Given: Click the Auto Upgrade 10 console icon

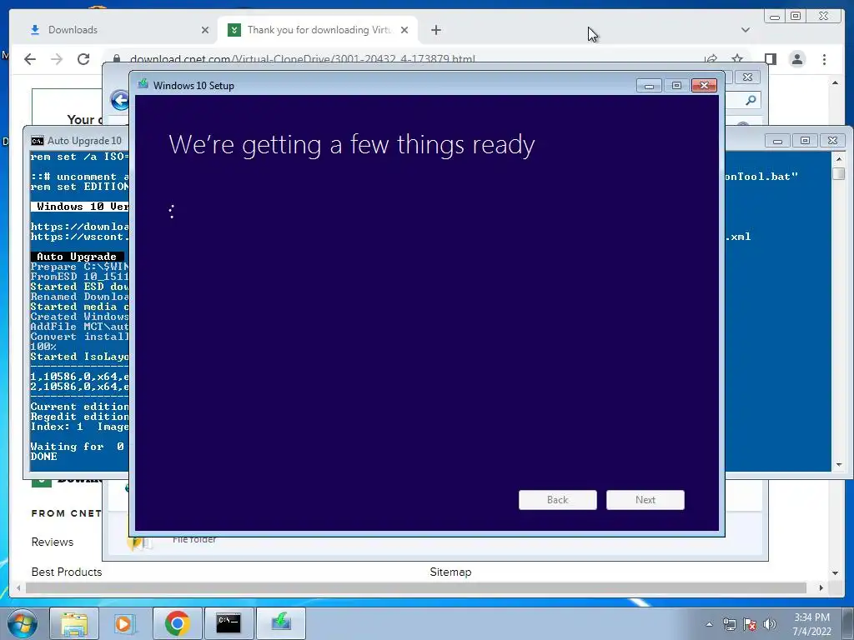Looking at the screenshot, I should click(x=37, y=141).
